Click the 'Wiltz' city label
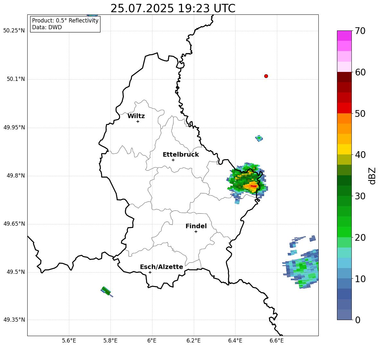380x347 pixels. coord(136,116)
